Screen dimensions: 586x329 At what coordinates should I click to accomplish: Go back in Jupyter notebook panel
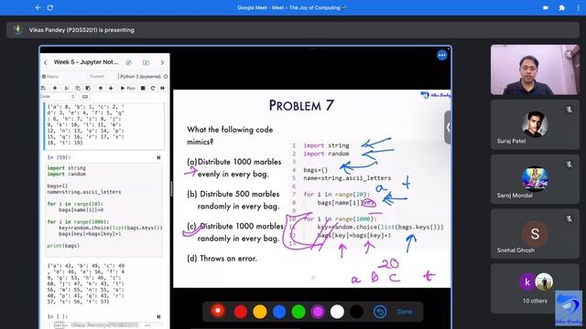(x=46, y=62)
